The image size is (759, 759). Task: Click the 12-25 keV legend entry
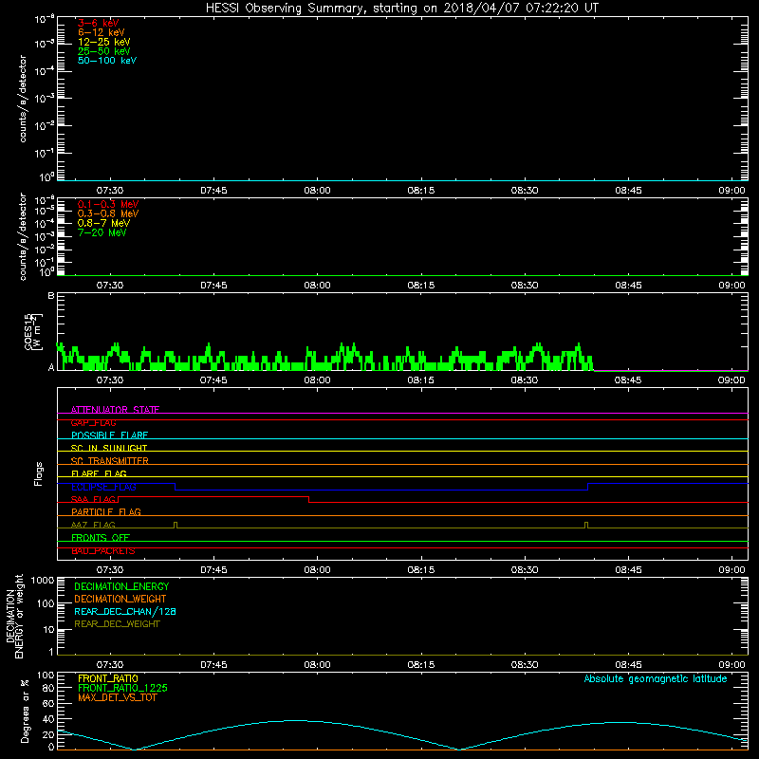click(x=104, y=42)
